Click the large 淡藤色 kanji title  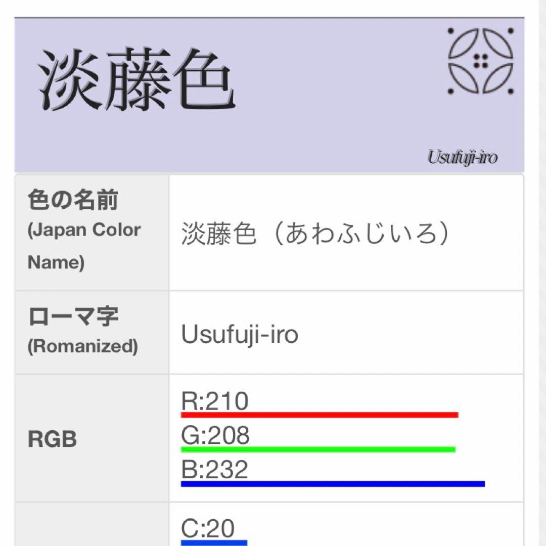tap(137, 81)
